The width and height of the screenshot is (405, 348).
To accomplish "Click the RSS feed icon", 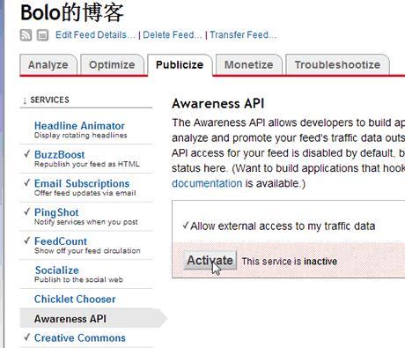I will click(x=26, y=35).
